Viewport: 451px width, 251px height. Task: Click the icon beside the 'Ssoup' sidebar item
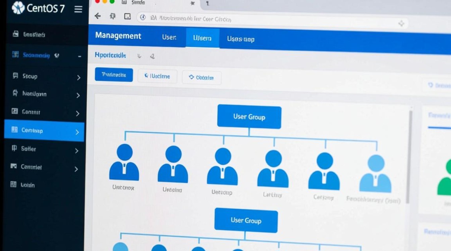[x=15, y=76]
